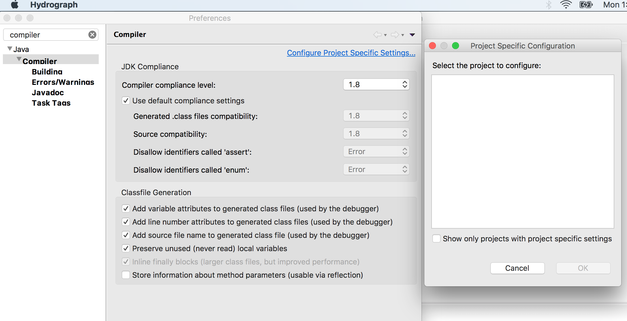Collapse the Compiler tree node
The height and width of the screenshot is (321, 627).
pyautogui.click(x=19, y=59)
